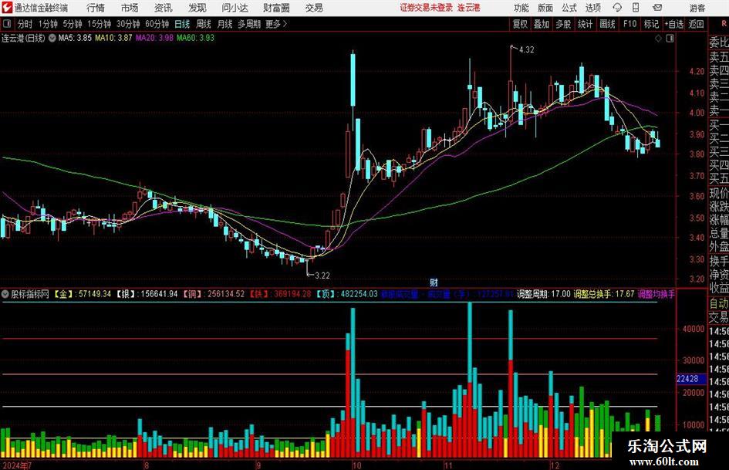The width and height of the screenshot is (729, 470).
Task: Add stock with +自选 button
Action: [x=673, y=24]
